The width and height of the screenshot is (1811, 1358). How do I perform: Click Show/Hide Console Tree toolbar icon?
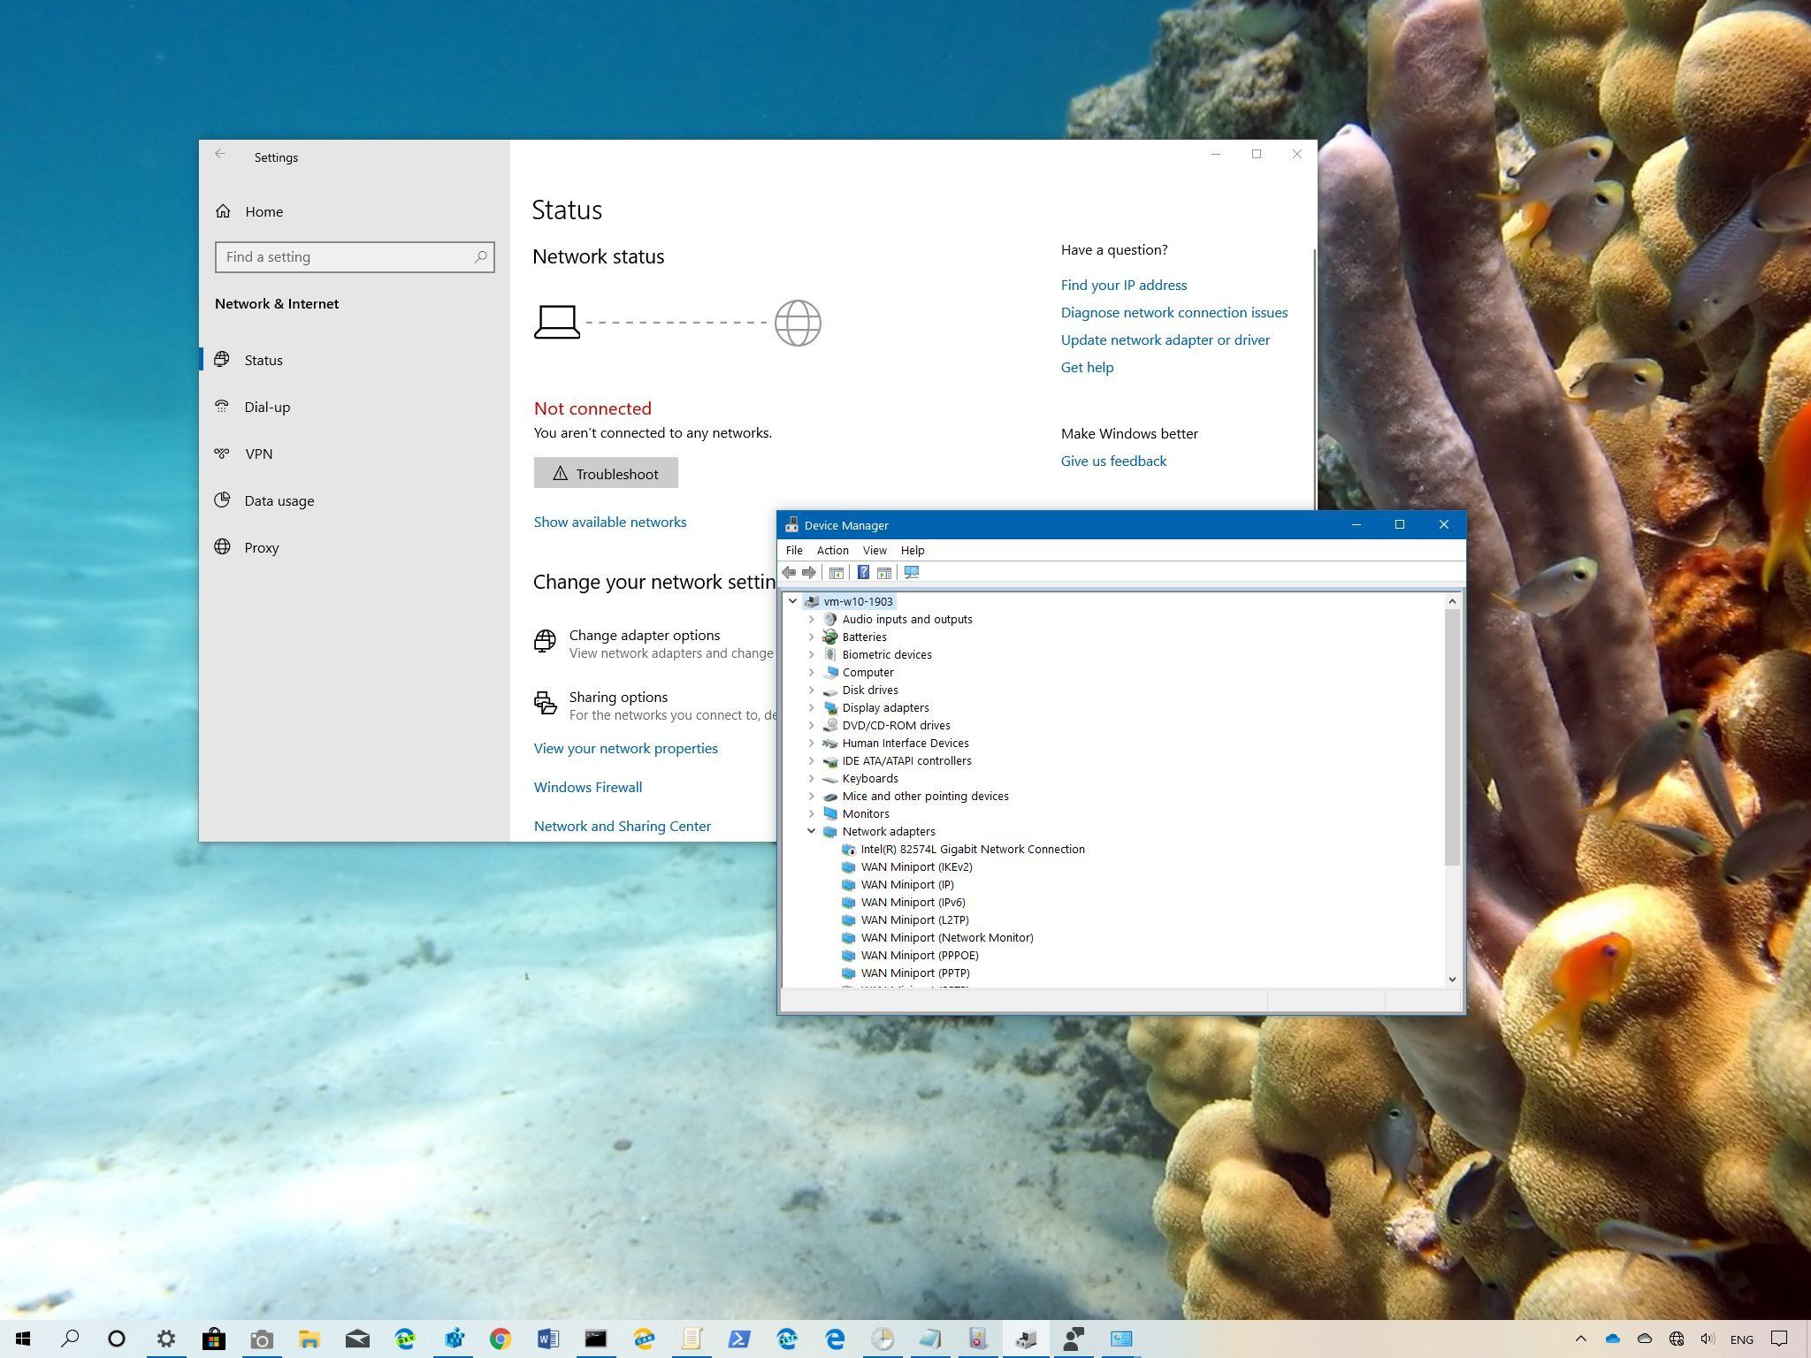pos(836,573)
